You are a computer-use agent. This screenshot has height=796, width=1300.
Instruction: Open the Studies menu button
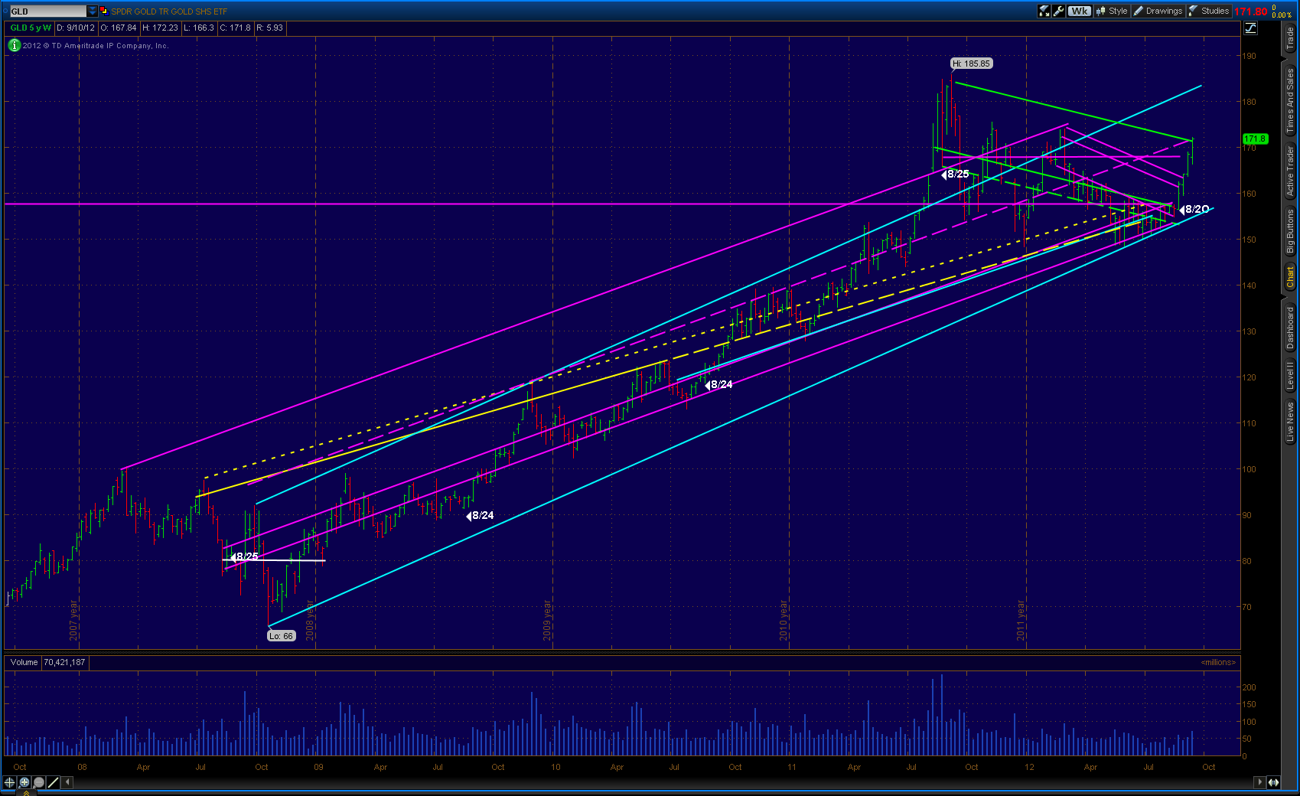click(1209, 11)
